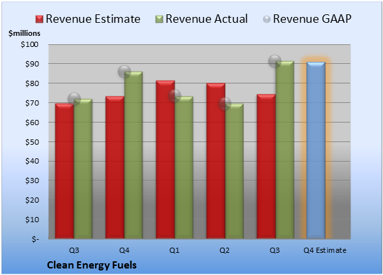Select the 'Revenue Actual' legend label
The image size is (383, 275).
click(x=206, y=19)
